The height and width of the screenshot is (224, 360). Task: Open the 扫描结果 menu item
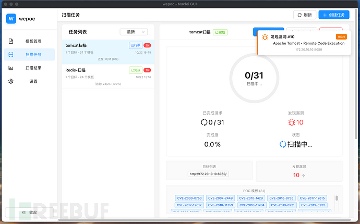(29, 68)
